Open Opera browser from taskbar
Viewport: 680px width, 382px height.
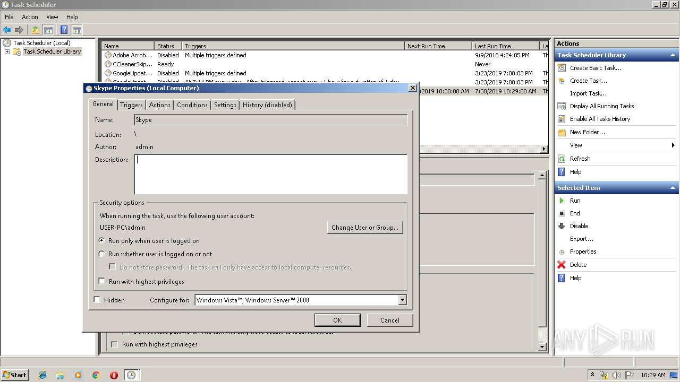point(114,375)
